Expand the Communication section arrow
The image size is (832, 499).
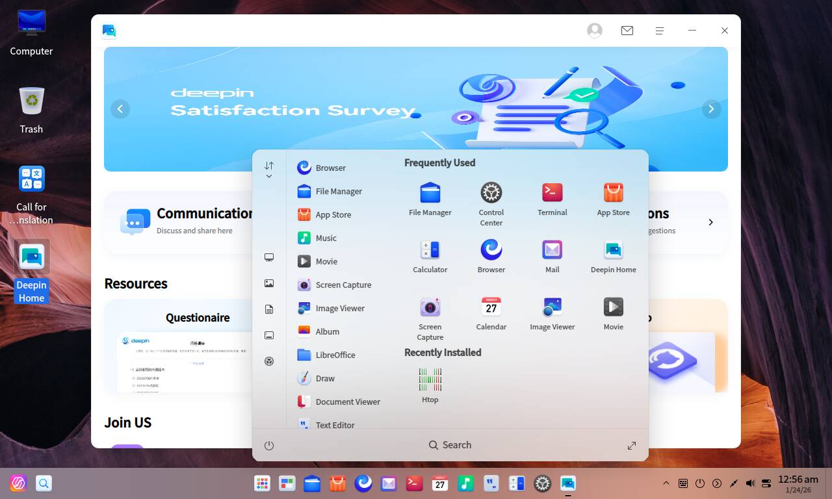tap(710, 222)
